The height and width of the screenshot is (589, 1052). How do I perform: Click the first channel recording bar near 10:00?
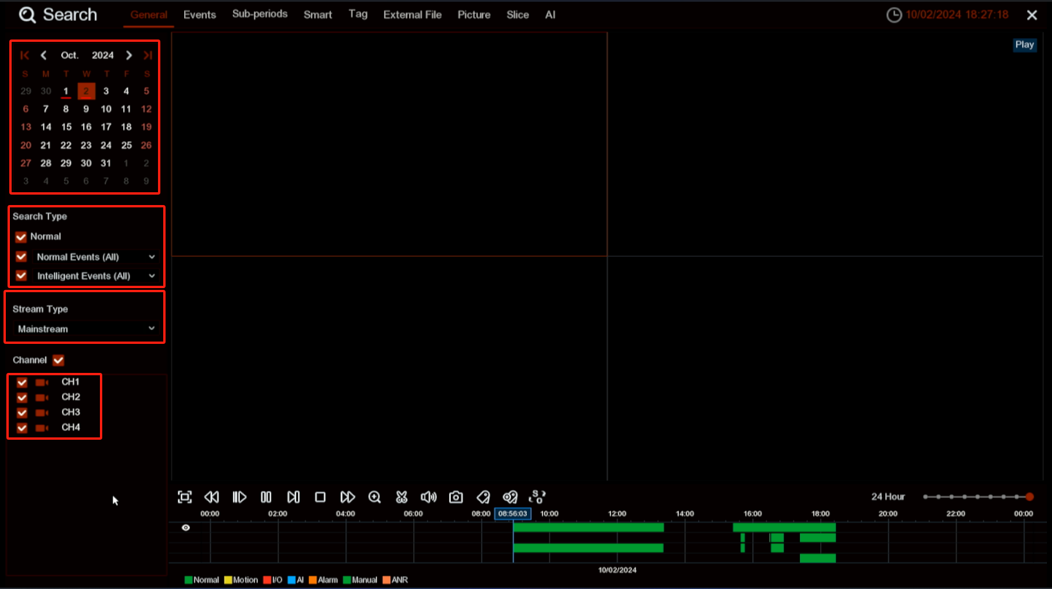point(588,527)
